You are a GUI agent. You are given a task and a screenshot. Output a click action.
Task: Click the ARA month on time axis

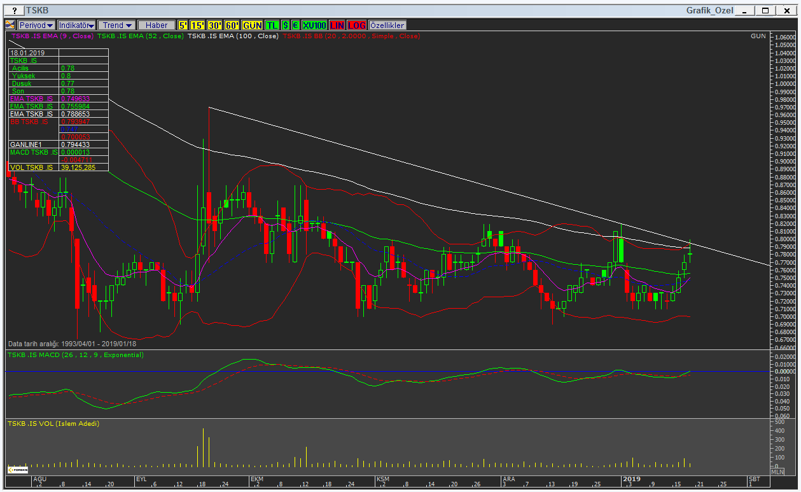click(508, 478)
